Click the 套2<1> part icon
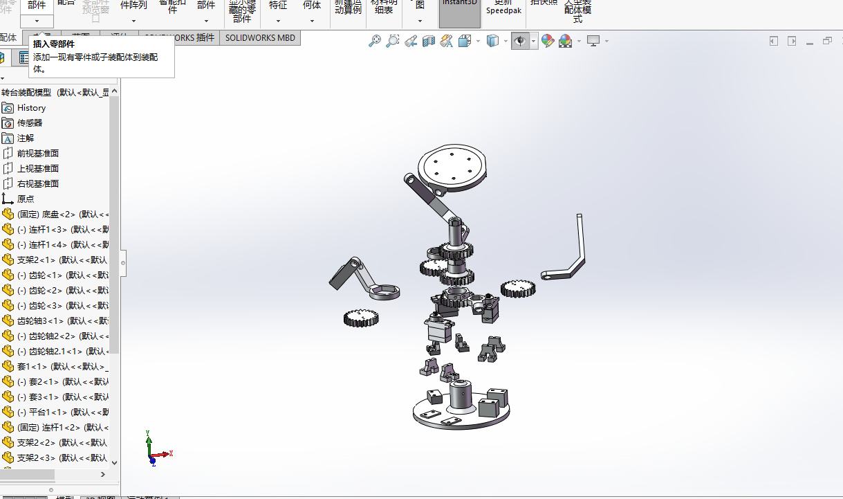The height and width of the screenshot is (499, 843). (8, 382)
